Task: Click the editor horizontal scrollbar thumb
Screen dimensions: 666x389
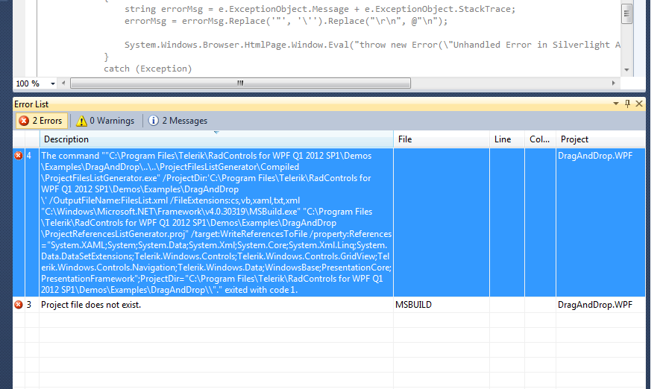Action: tap(240, 83)
